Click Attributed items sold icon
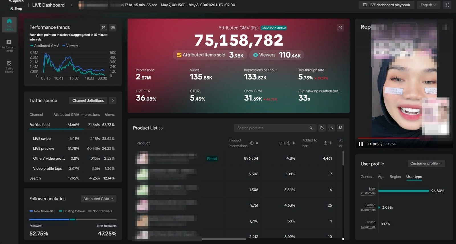Image resolution: width=456 pixels, height=244 pixels. point(179,55)
